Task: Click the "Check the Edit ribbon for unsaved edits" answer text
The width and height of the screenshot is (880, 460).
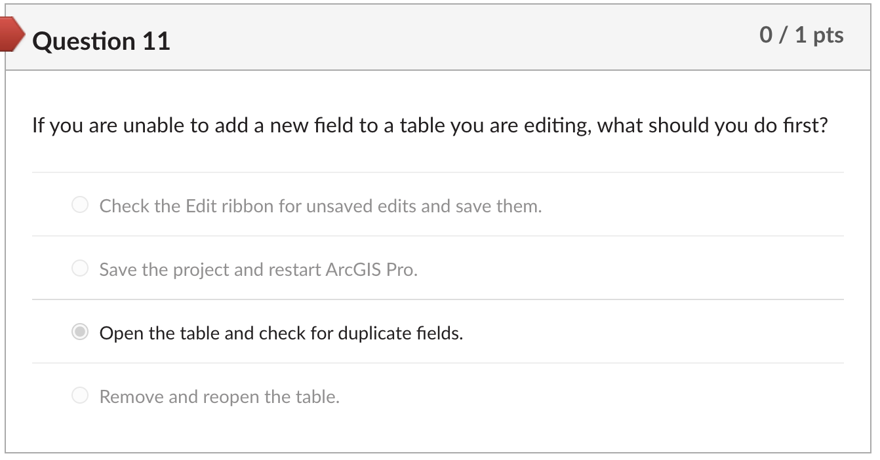Action: coord(321,206)
